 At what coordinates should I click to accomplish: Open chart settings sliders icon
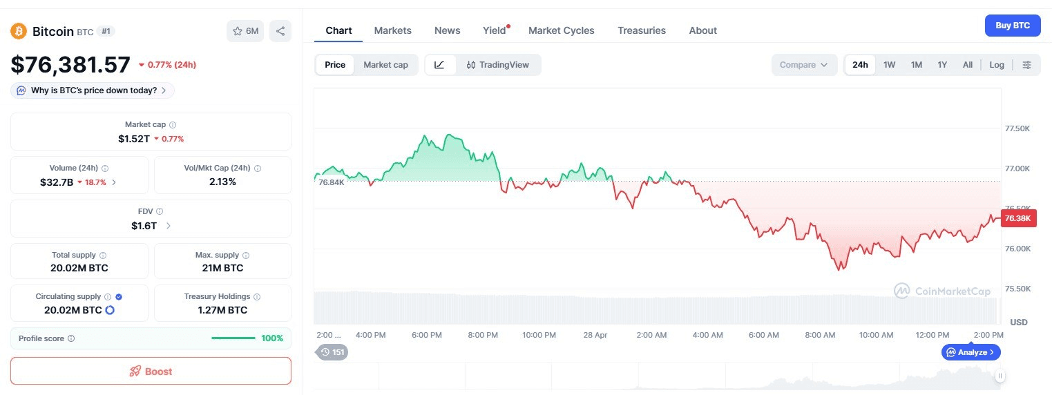[x=1026, y=65]
